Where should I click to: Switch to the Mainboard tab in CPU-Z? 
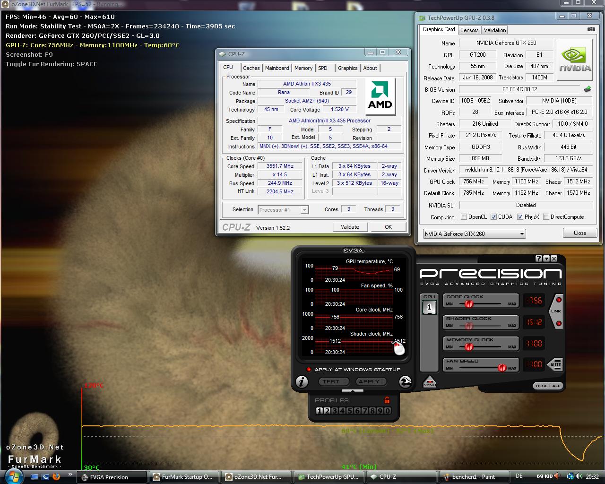[277, 68]
